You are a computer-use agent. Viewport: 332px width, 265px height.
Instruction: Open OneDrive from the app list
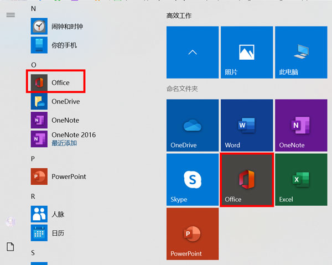coord(55,101)
